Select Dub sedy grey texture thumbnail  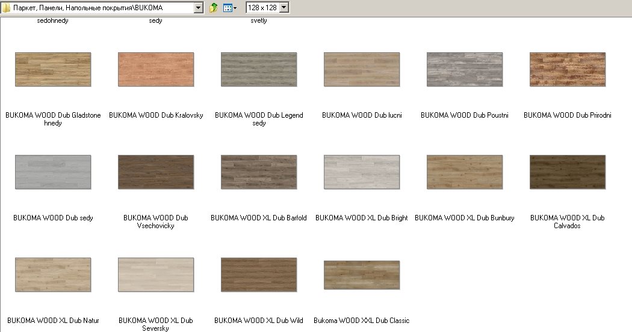coord(53,172)
